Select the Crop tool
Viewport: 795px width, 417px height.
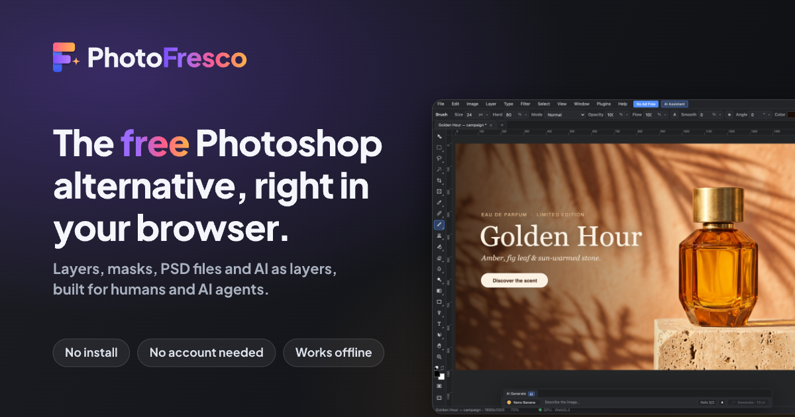[x=439, y=180]
